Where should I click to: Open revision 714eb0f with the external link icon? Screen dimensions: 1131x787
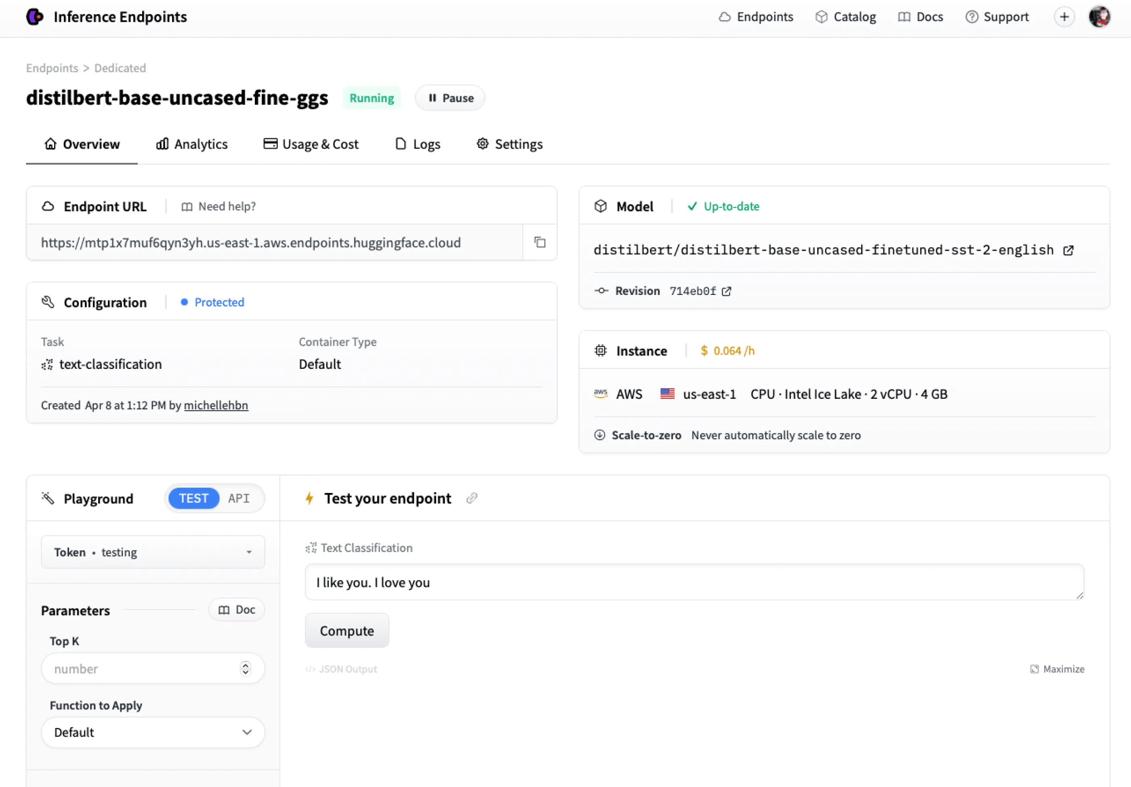(727, 291)
